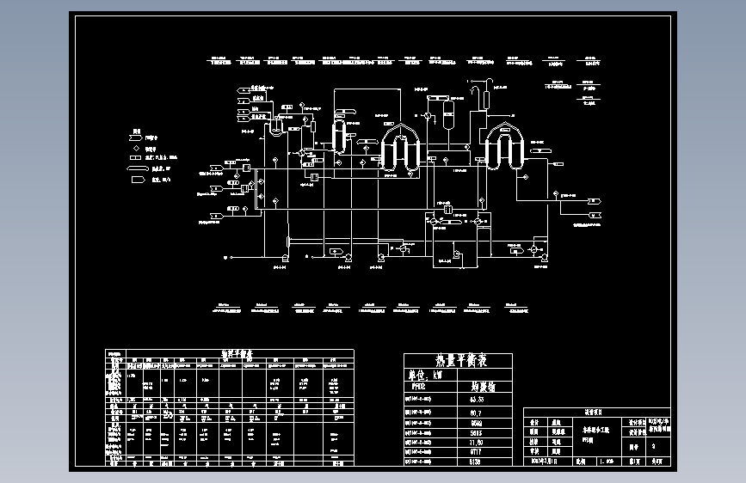Select the second double-arch reactor on the right
Image resolution: width=746 pixels, height=483 pixels.
504,146
